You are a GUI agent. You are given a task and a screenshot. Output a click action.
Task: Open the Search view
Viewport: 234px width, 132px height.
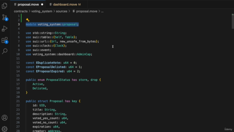click(5, 51)
